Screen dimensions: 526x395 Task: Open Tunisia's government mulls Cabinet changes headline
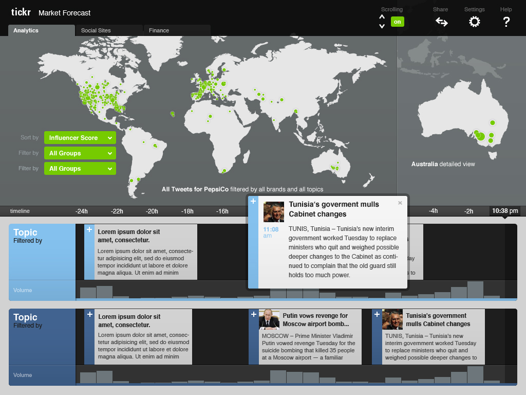pyautogui.click(x=438, y=320)
